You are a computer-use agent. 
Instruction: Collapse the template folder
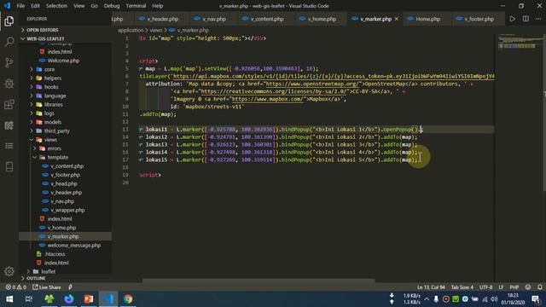(66, 157)
